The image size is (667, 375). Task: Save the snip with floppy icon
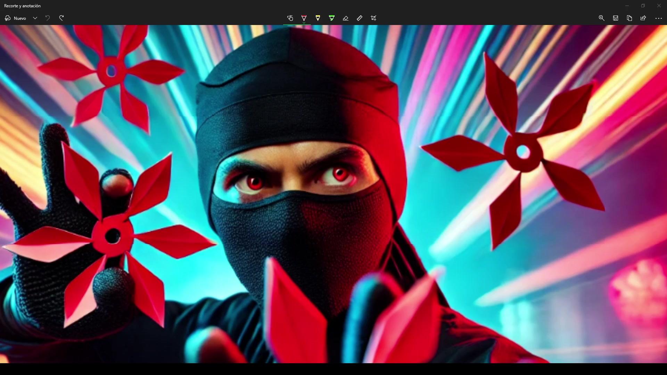click(616, 18)
